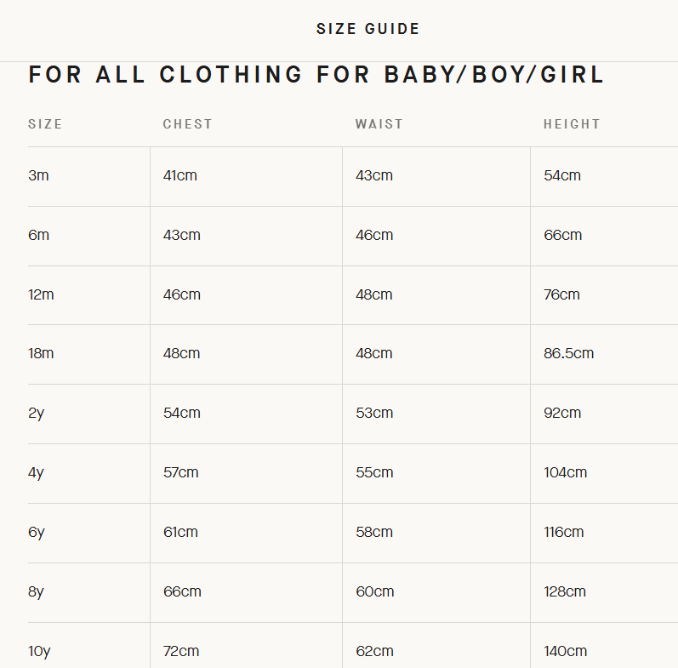
Task: Select the 41cm chest measurement
Action: click(x=180, y=176)
